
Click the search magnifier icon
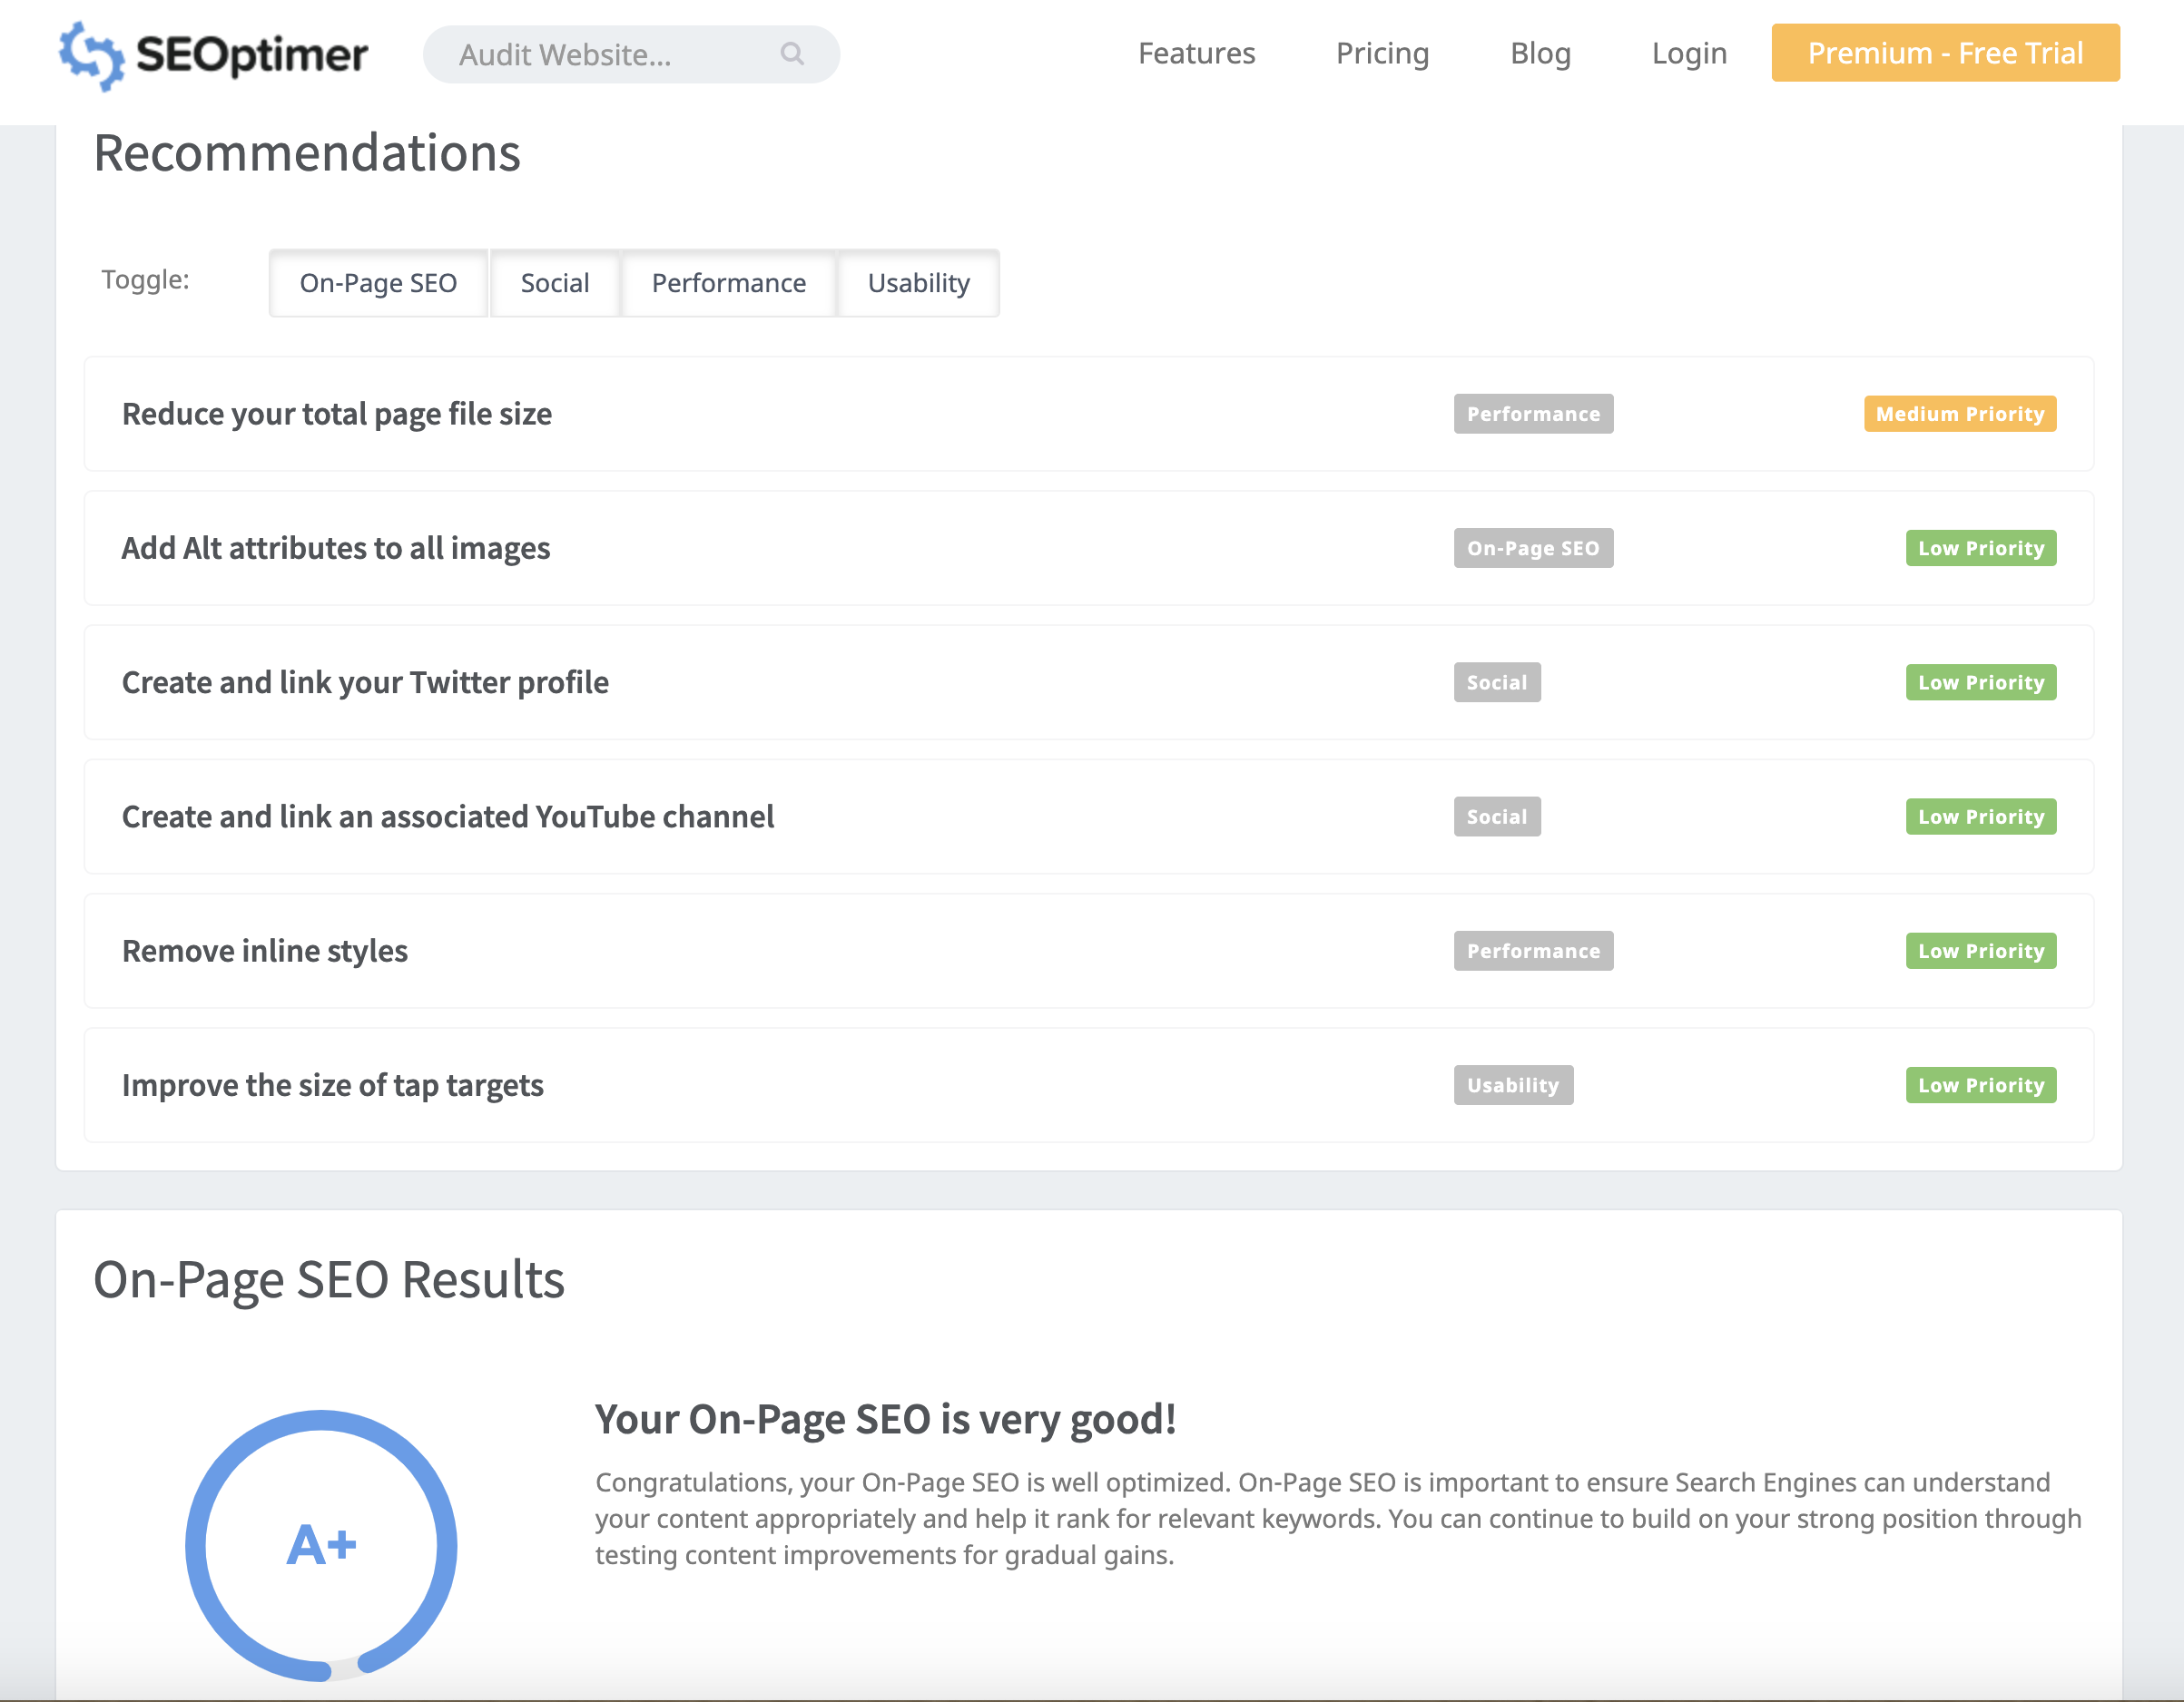pyautogui.click(x=792, y=54)
